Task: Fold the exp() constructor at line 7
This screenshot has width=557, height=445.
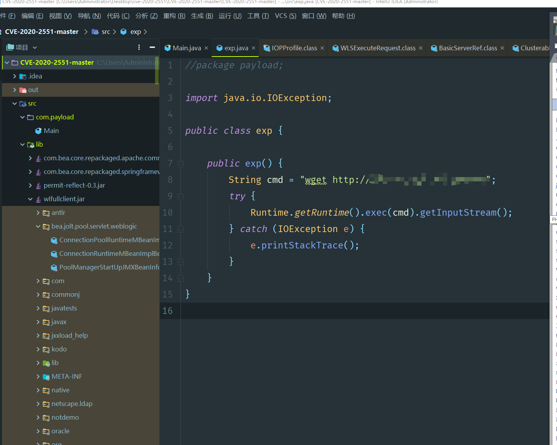Action: (180, 164)
